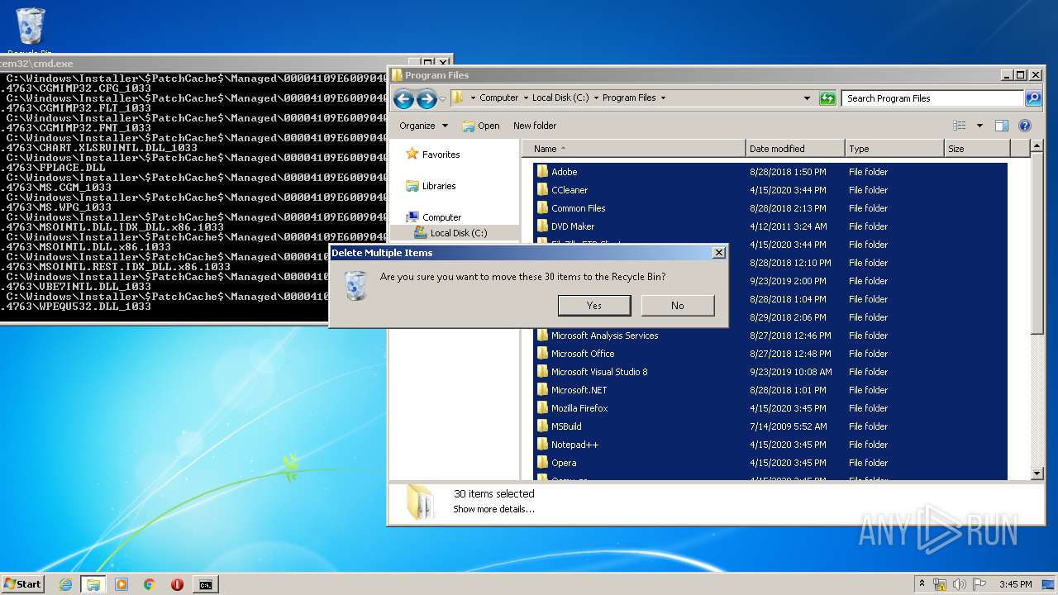Sort by the Name column
Viewport: 1058px width, 595px height.
634,149
